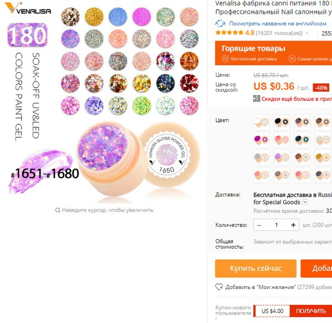Decrease quantity with the minus button
Image resolution: width=332 pixels, height=323 pixels.
[x=259, y=225]
